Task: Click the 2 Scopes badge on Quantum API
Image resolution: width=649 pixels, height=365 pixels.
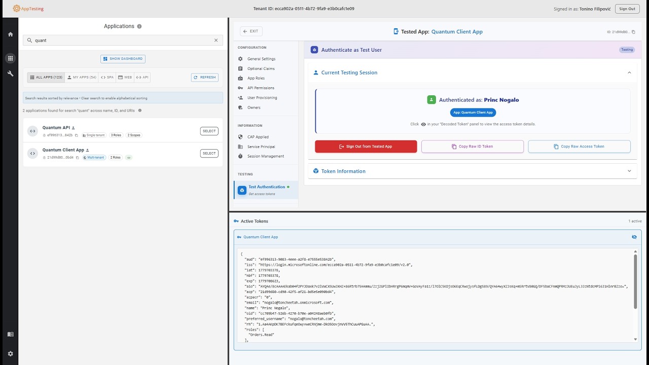Action: point(134,135)
